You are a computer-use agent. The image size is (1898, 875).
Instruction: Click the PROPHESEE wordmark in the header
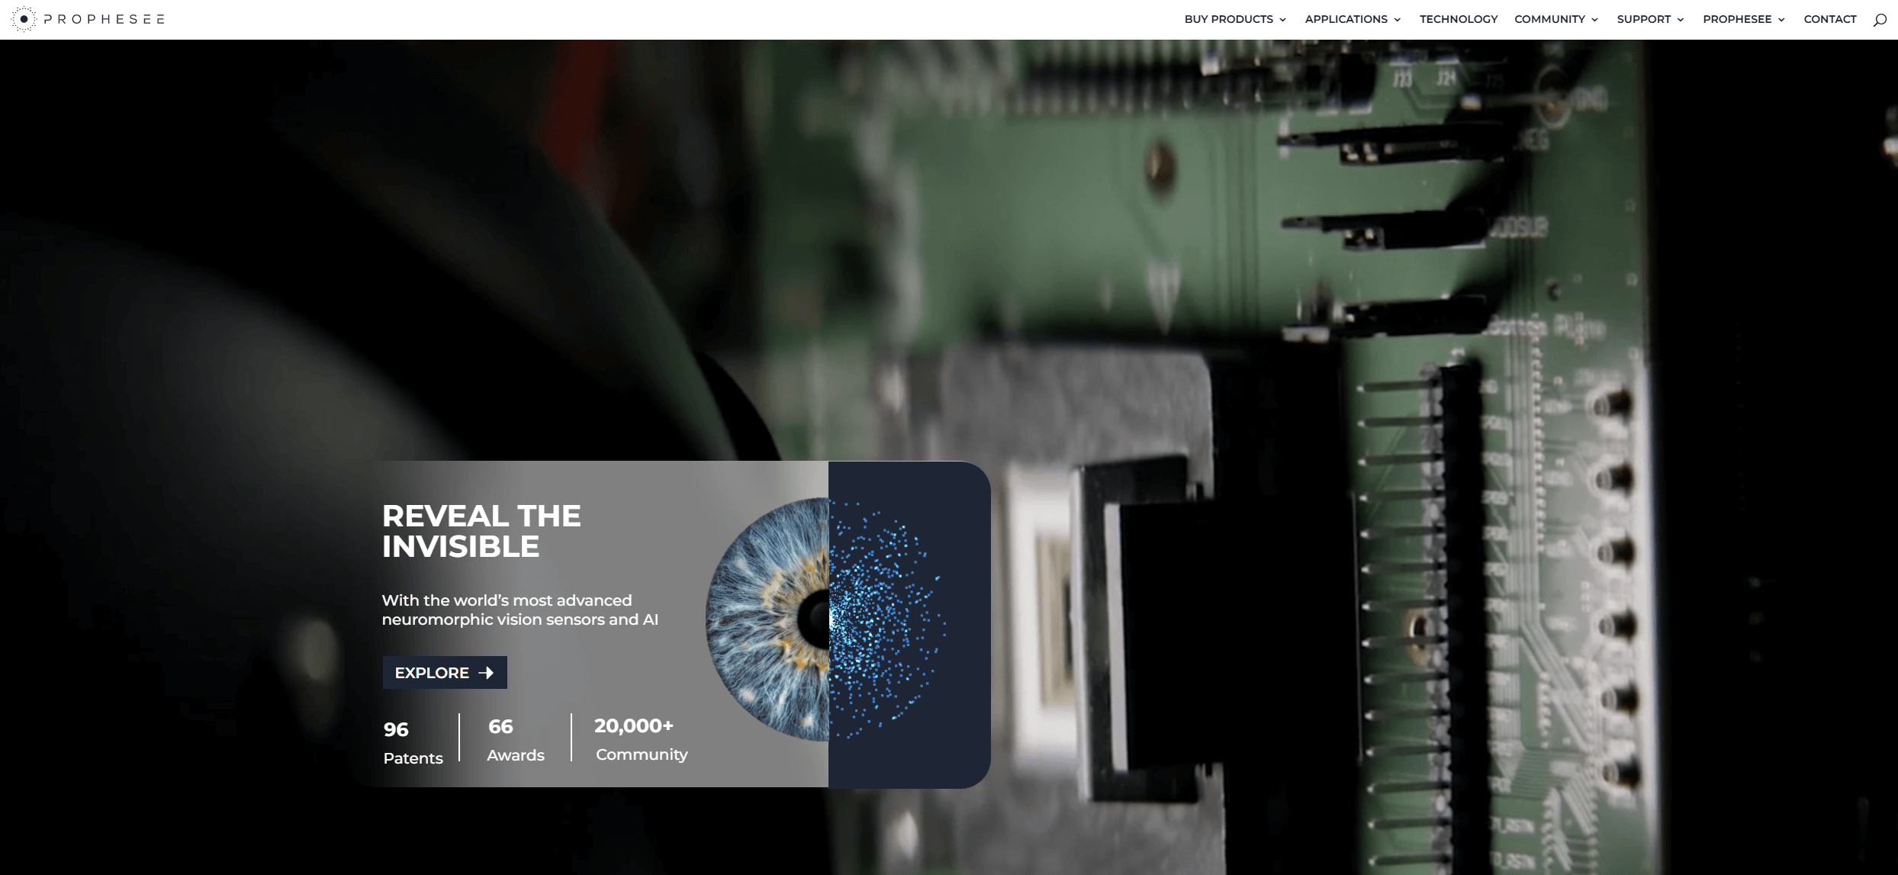pyautogui.click(x=104, y=19)
